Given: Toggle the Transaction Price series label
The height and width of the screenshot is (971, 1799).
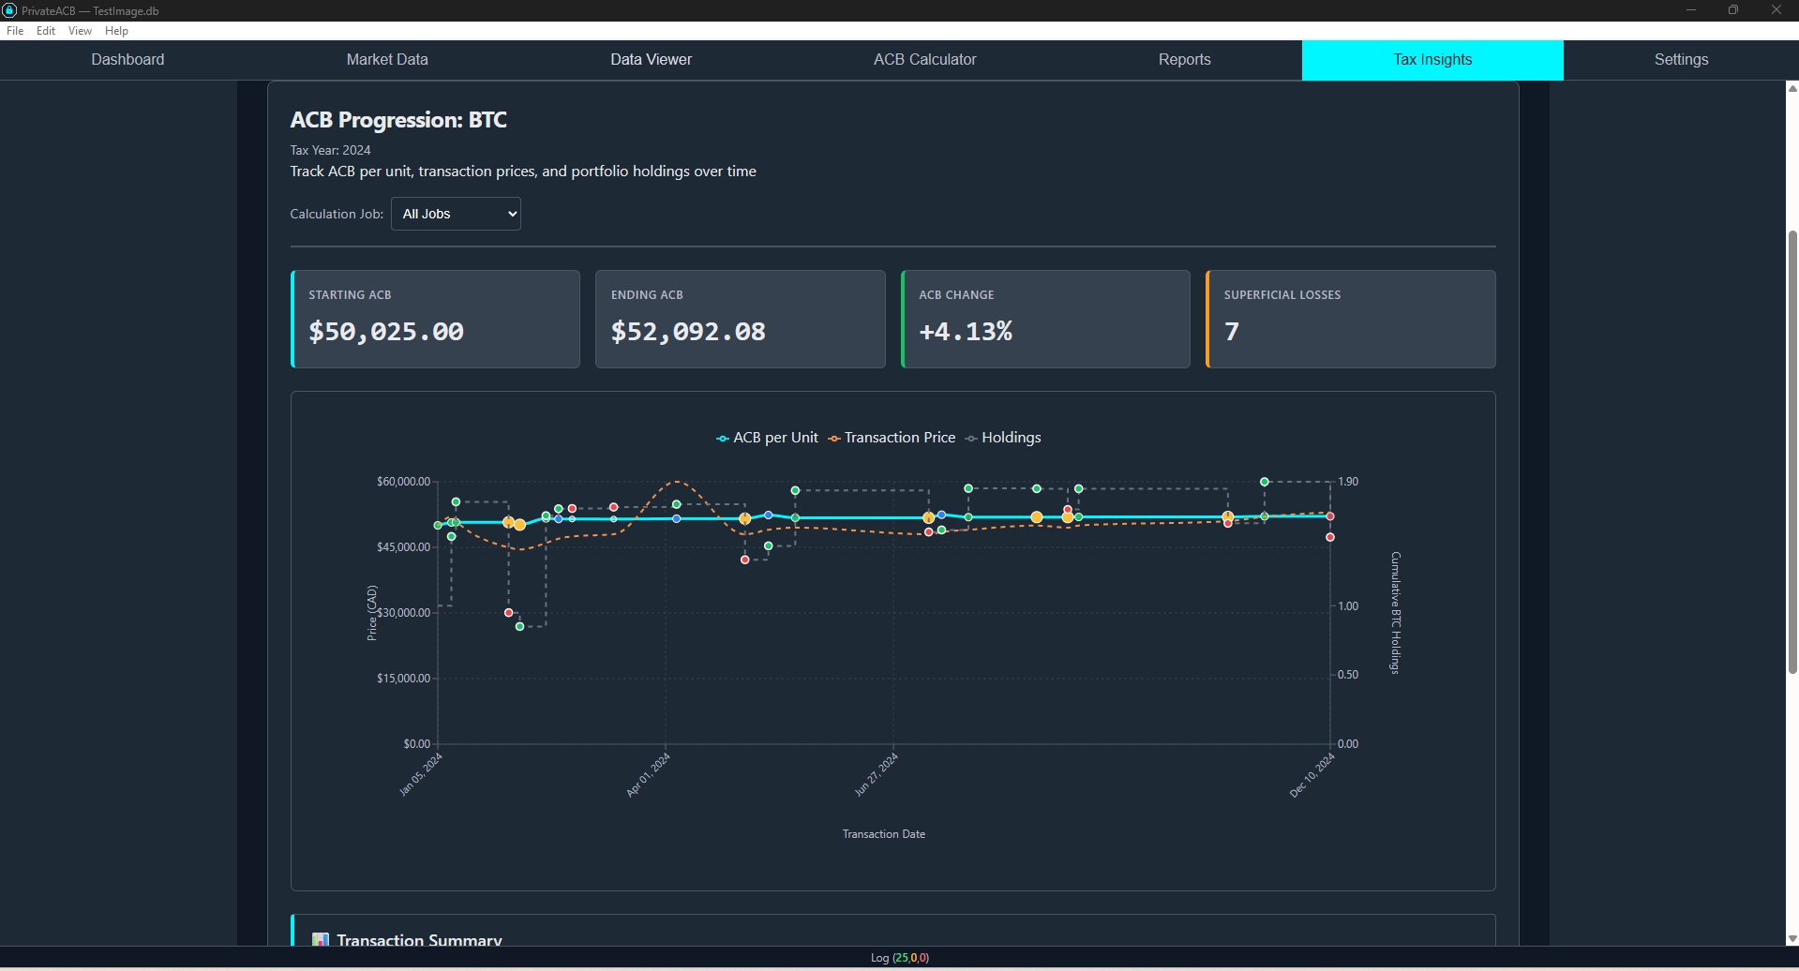Looking at the screenshot, I should point(899,438).
